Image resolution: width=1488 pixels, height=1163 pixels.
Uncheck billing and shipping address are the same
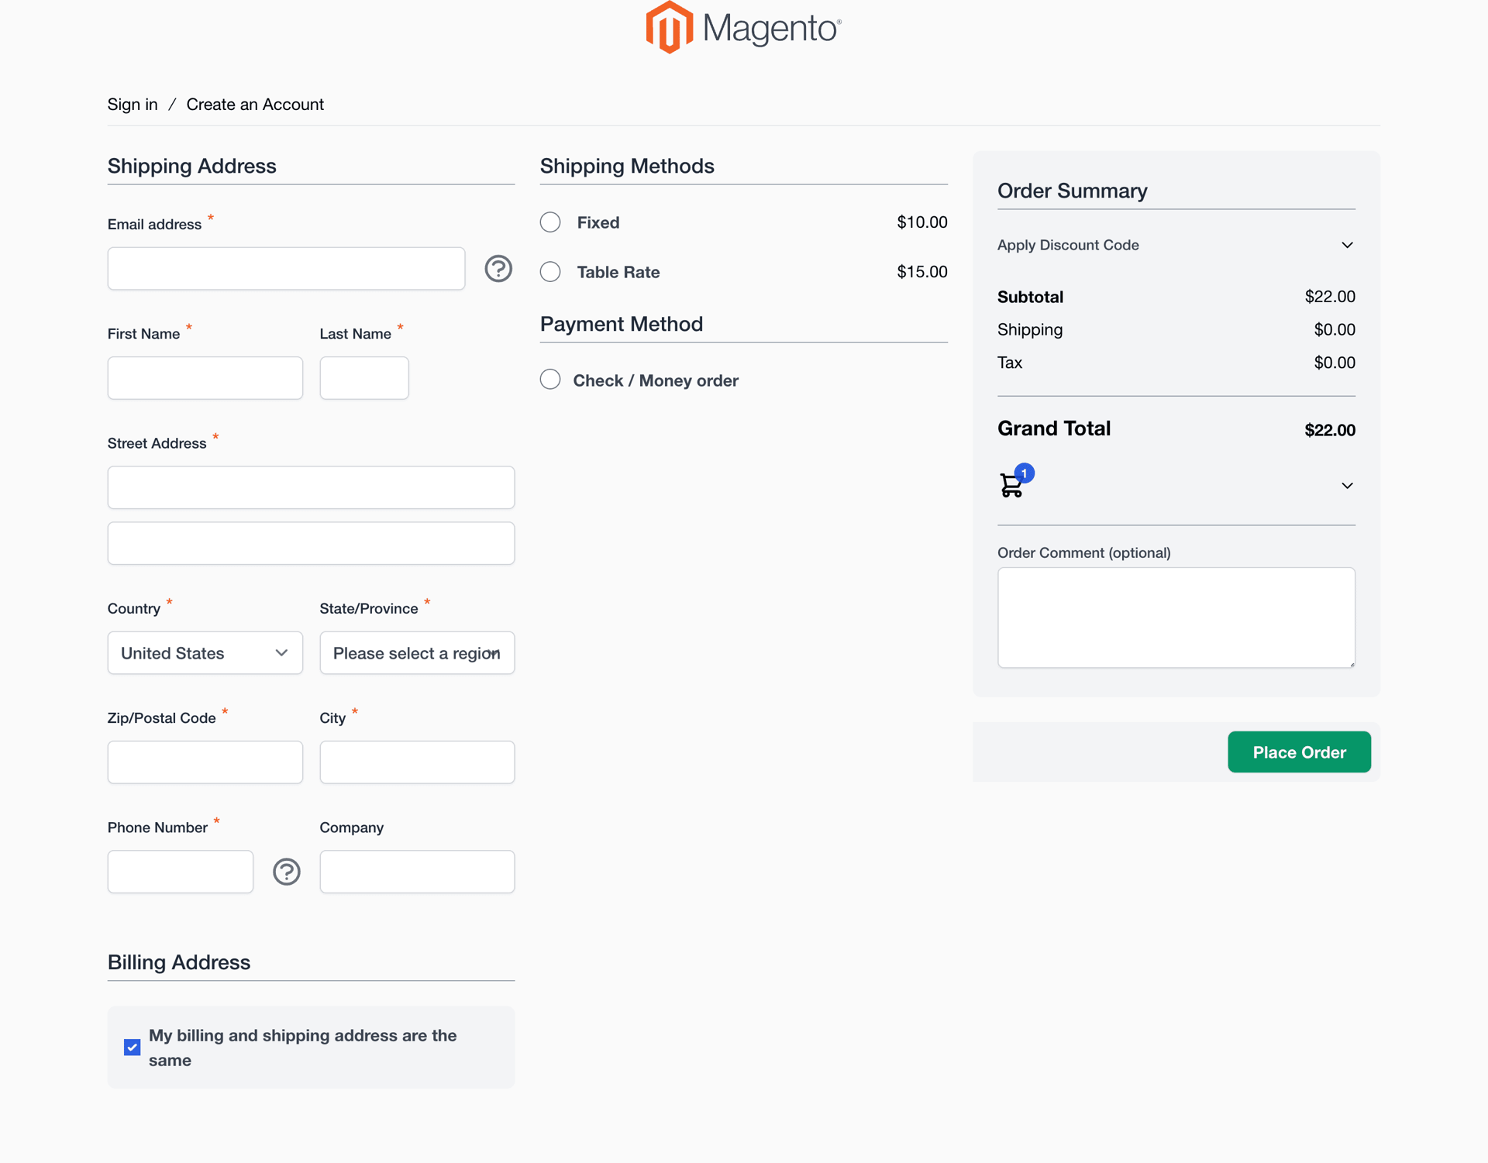[131, 1048]
